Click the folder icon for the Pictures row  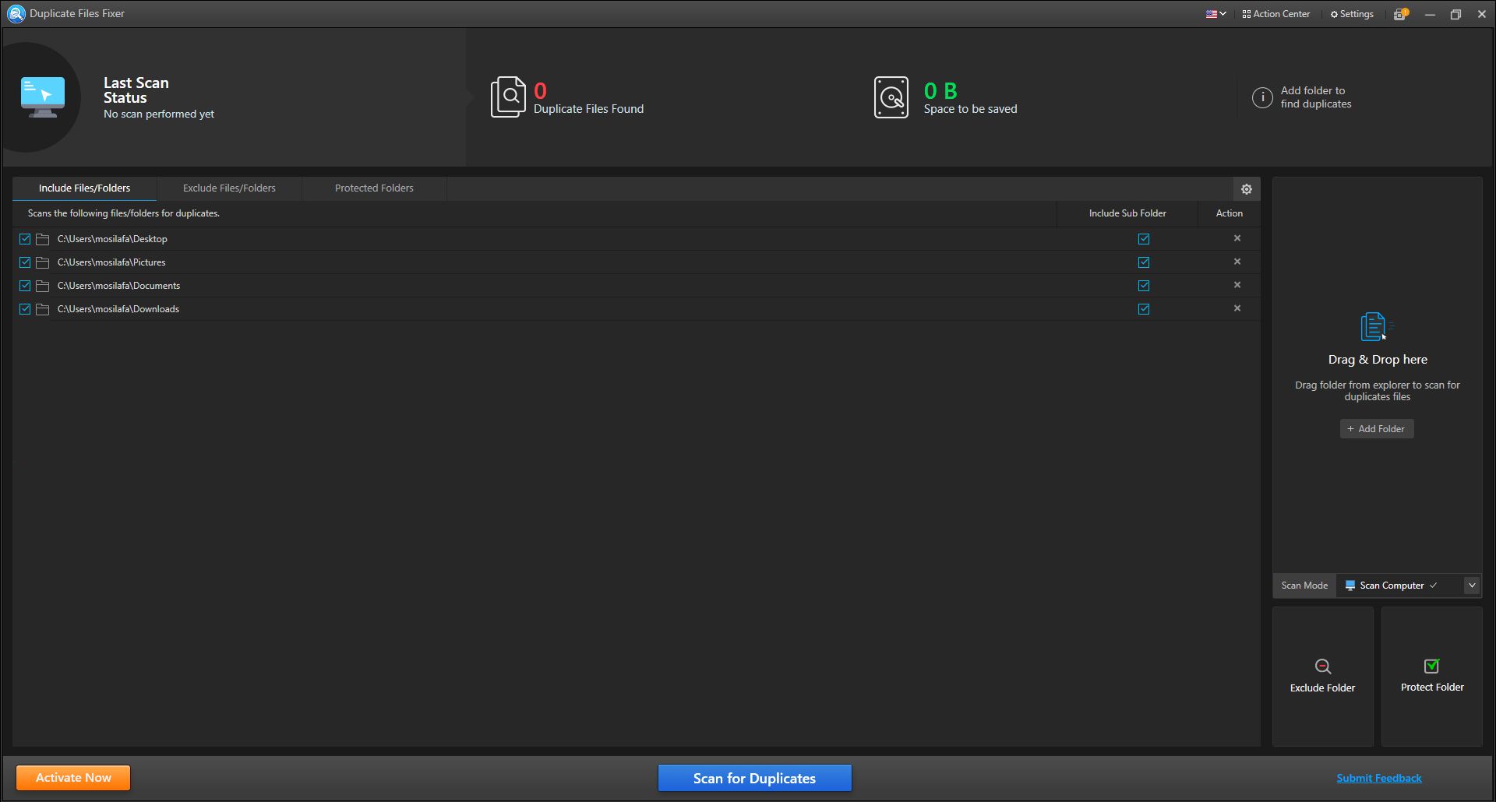43,262
